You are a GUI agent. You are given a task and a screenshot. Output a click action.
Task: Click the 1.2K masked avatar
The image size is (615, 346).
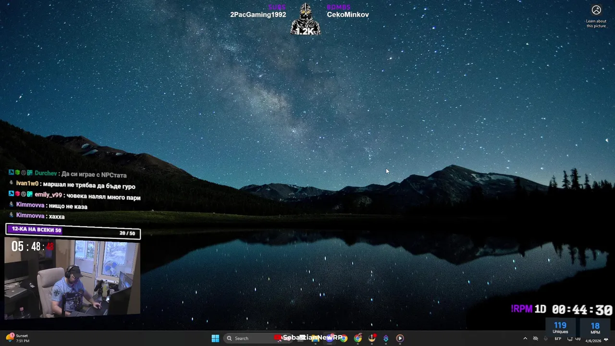click(x=305, y=19)
